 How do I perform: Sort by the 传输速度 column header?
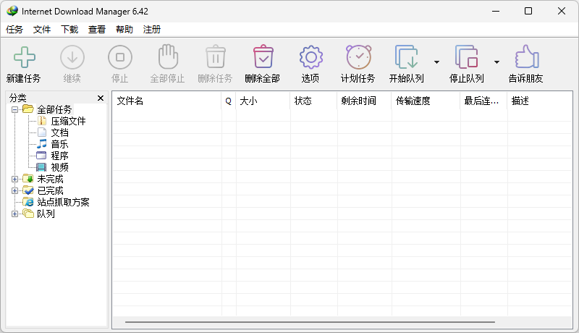pos(426,101)
